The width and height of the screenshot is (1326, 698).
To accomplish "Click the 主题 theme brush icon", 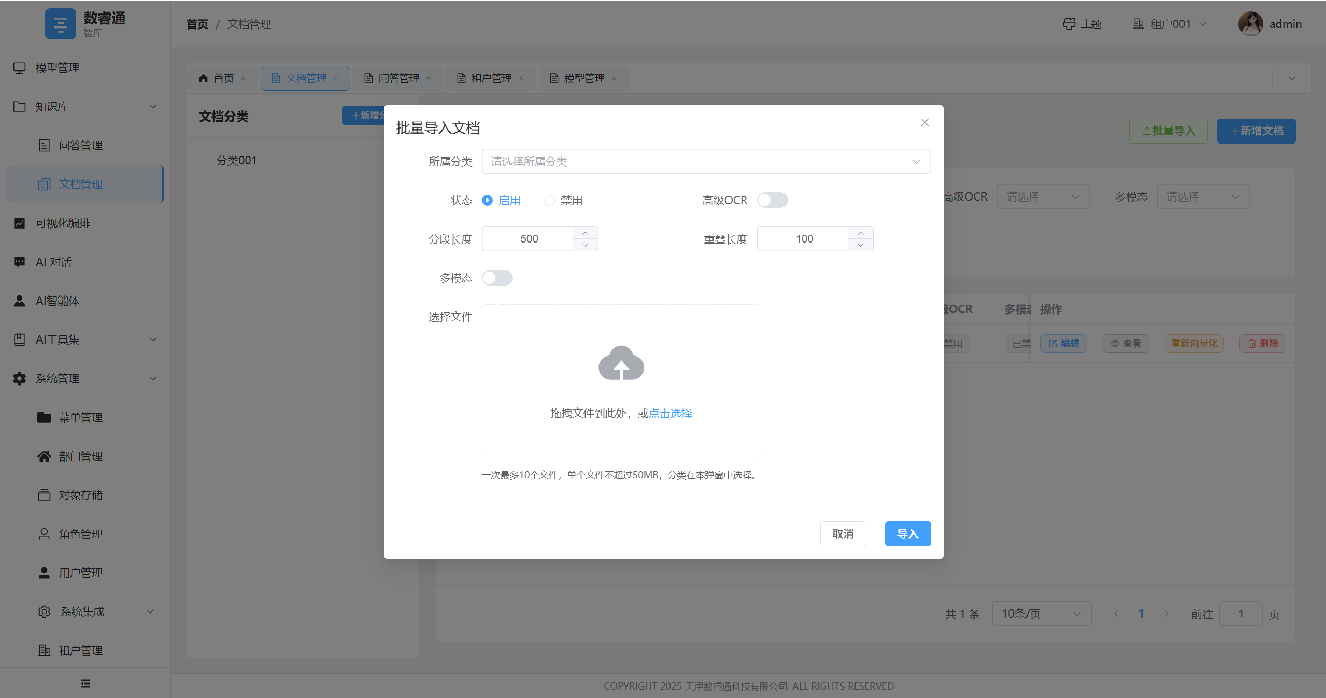I will click(x=1069, y=24).
